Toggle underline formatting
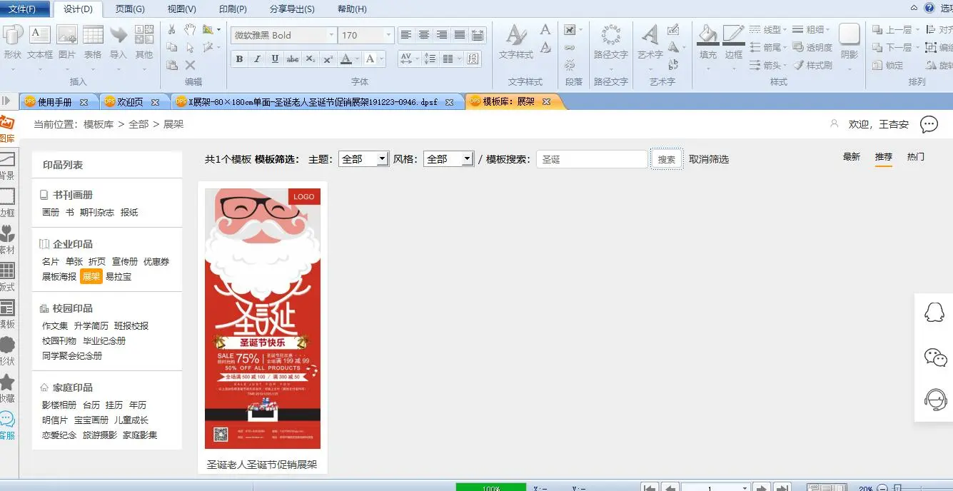 tap(274, 59)
